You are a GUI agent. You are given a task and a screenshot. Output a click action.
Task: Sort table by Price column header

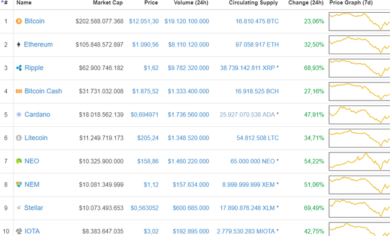pyautogui.click(x=151, y=2)
